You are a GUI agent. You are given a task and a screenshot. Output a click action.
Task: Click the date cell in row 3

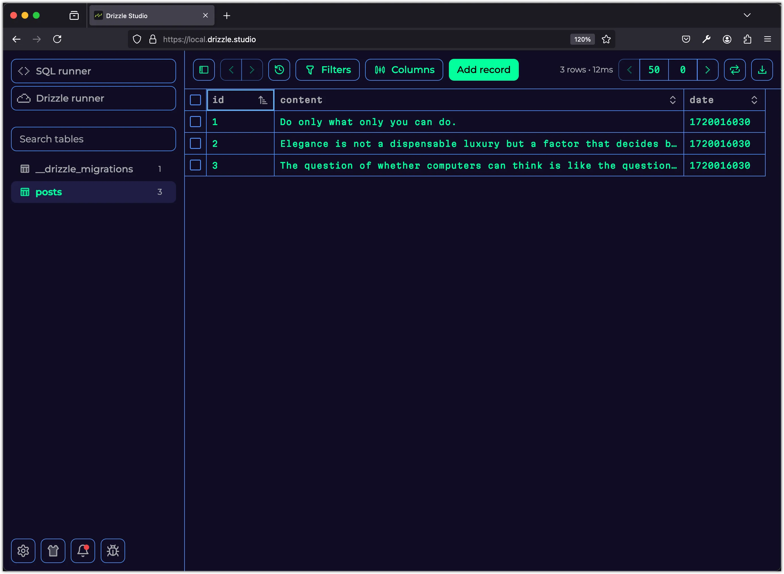725,165
